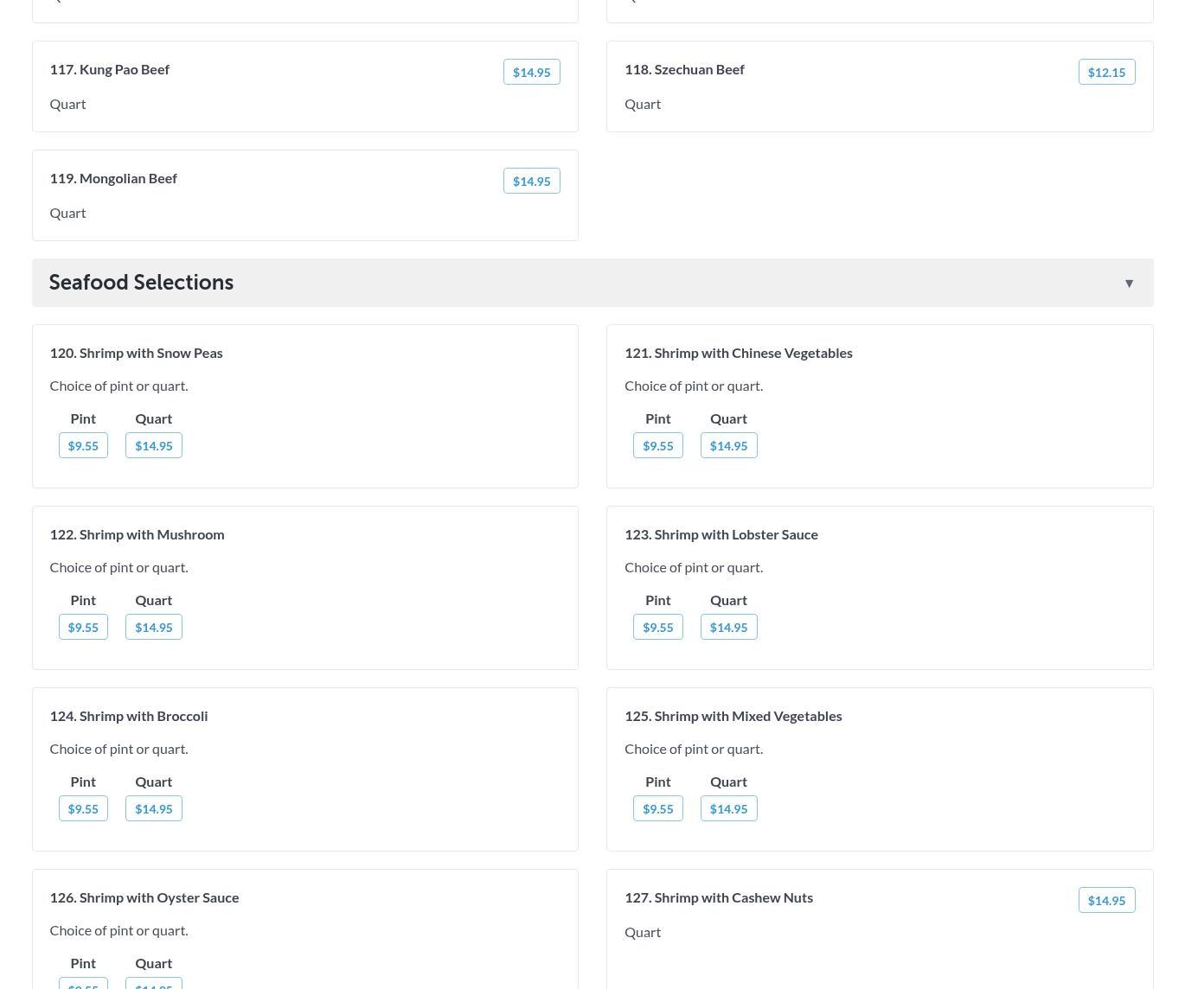Click Quart price for Shrimp with Broccoli
The width and height of the screenshot is (1185, 989).
click(x=153, y=808)
